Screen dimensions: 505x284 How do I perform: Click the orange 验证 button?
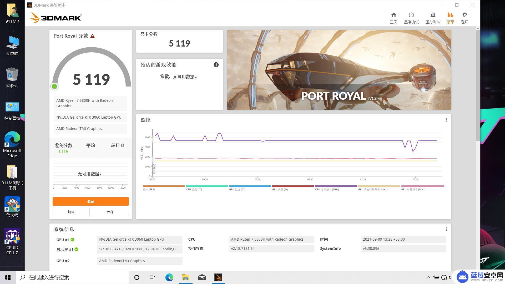(x=91, y=201)
